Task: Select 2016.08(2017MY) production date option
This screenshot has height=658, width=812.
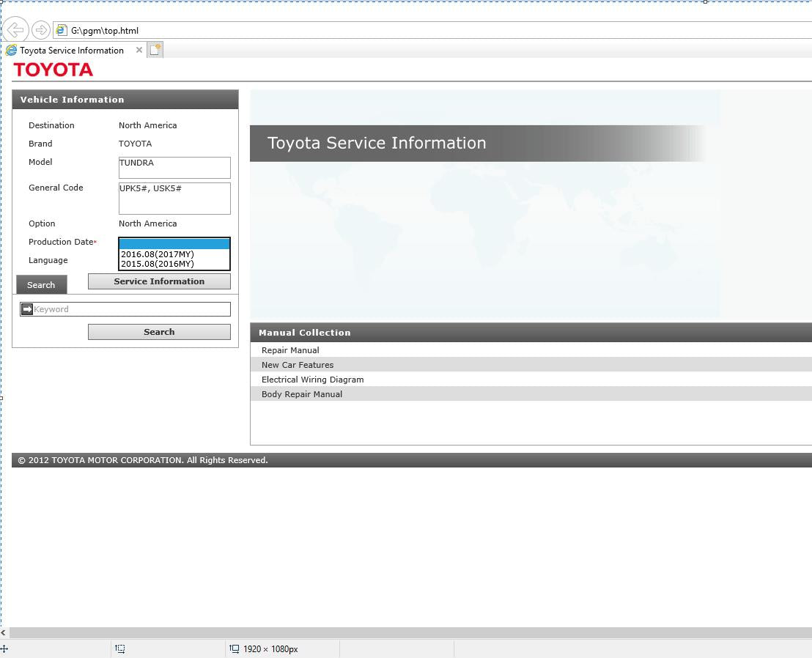Action: [158, 254]
